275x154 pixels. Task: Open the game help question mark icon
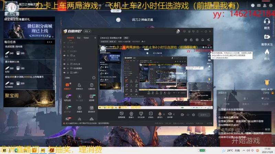tap(253, 5)
